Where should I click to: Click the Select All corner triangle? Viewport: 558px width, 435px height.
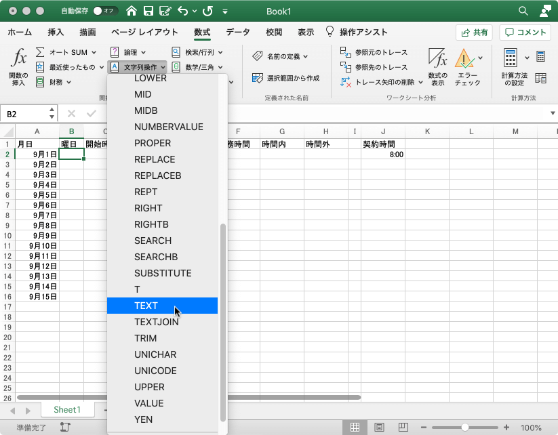click(x=8, y=131)
